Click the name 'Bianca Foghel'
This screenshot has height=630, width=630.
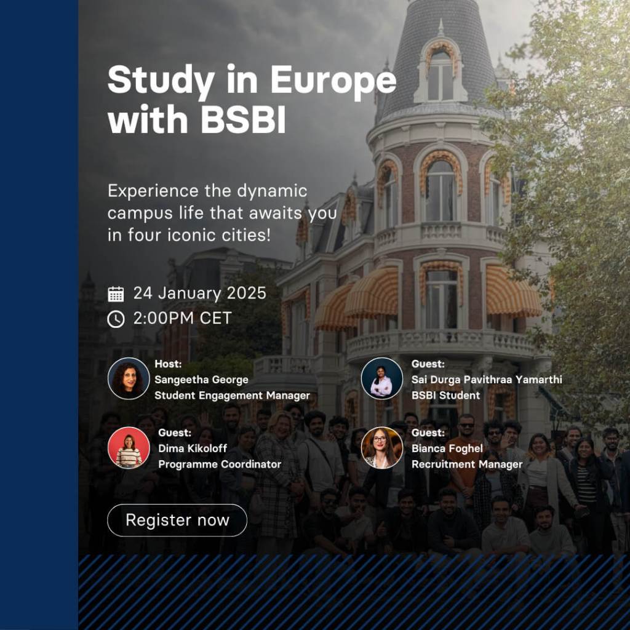[447, 449]
